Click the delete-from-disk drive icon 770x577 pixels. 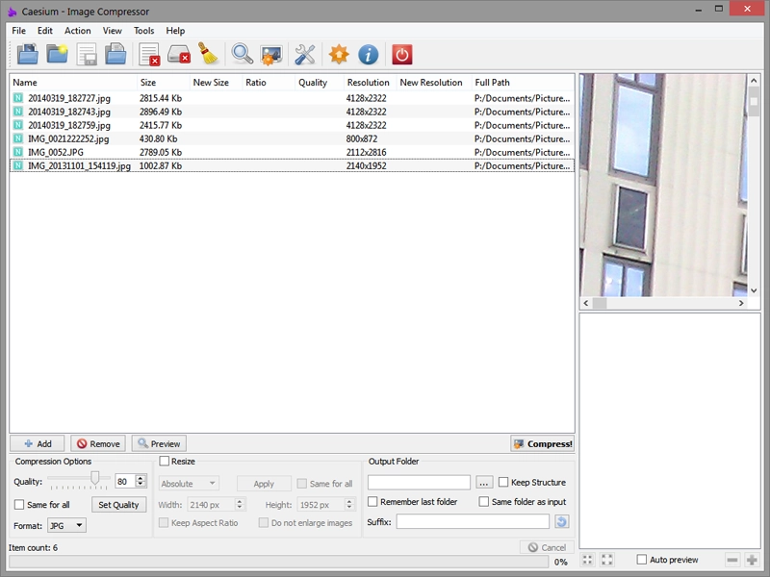coord(179,54)
